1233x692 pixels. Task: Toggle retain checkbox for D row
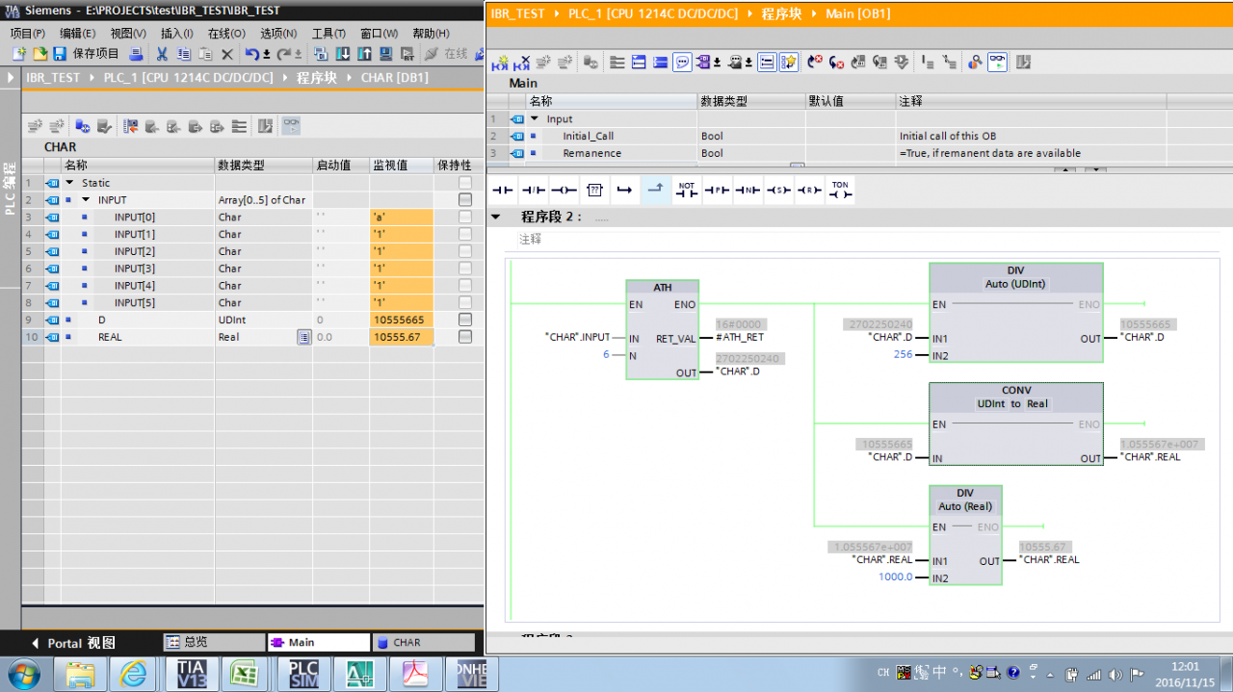click(465, 320)
